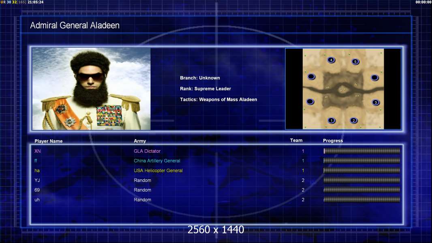Click the 21:05:24 clock at top-left

pyautogui.click(x=36, y=2)
